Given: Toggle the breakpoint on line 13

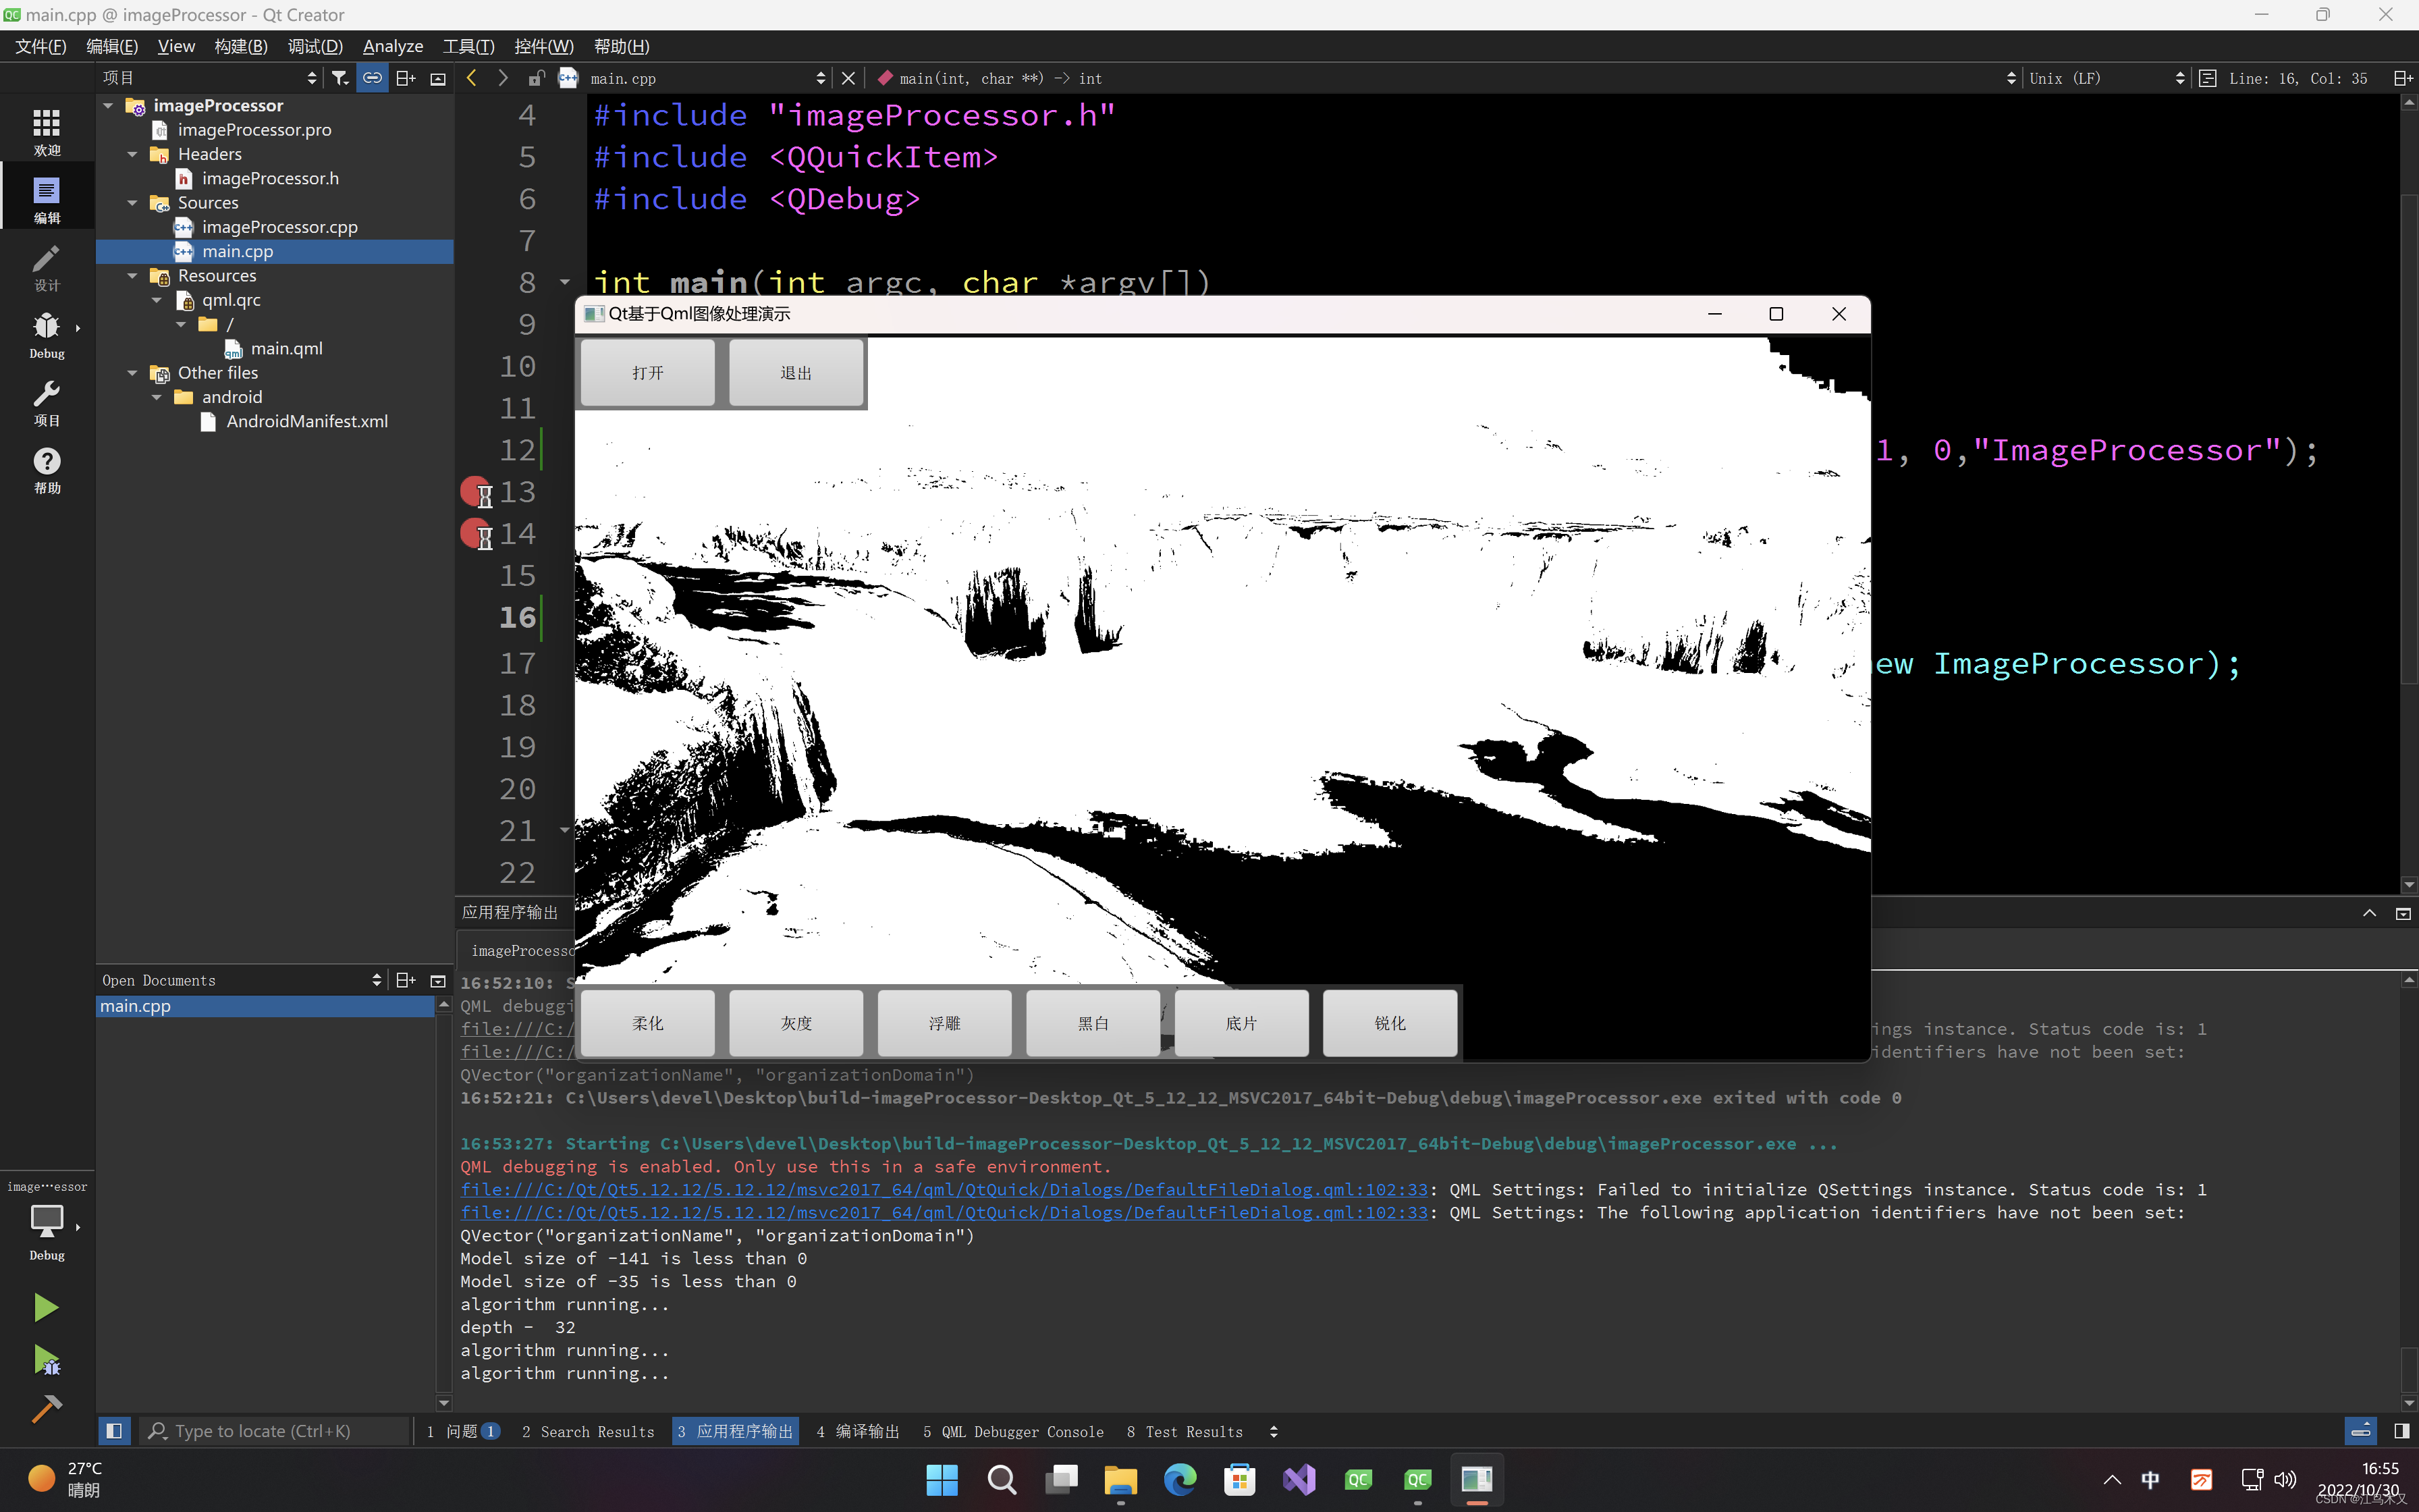Looking at the screenshot, I should pyautogui.click(x=474, y=491).
